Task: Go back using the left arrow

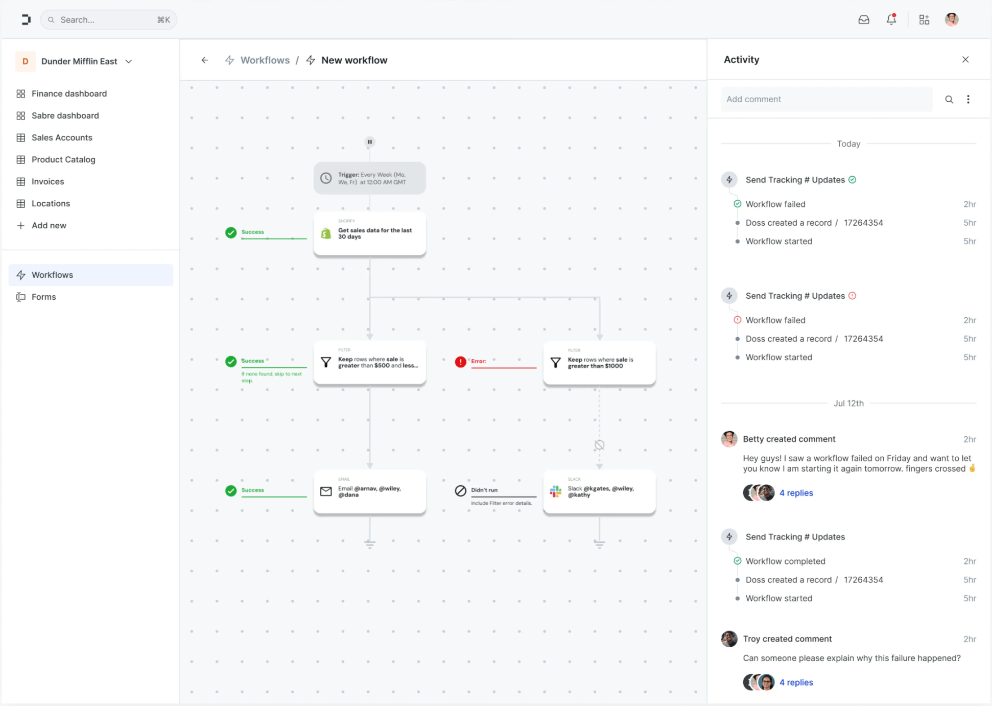Action: [205, 60]
